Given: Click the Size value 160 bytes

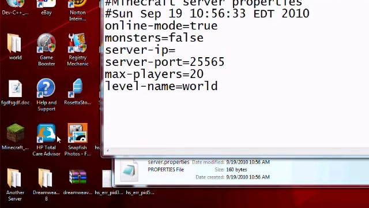Looking at the screenshot, I should point(236,169).
